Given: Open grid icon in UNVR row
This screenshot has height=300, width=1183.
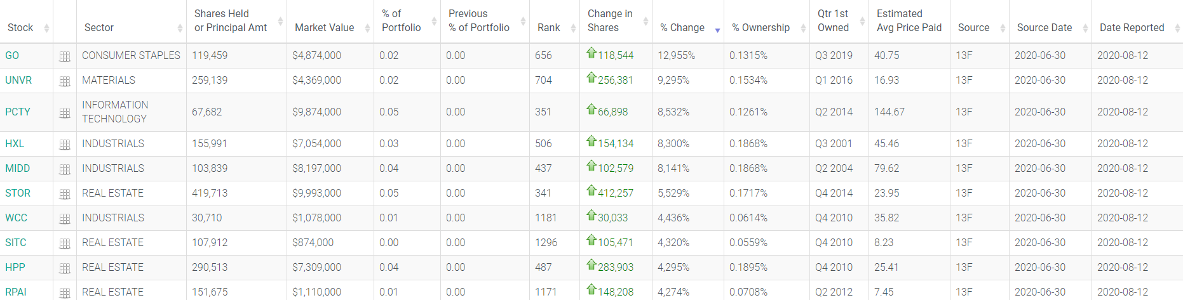Looking at the screenshot, I should pyautogui.click(x=65, y=81).
